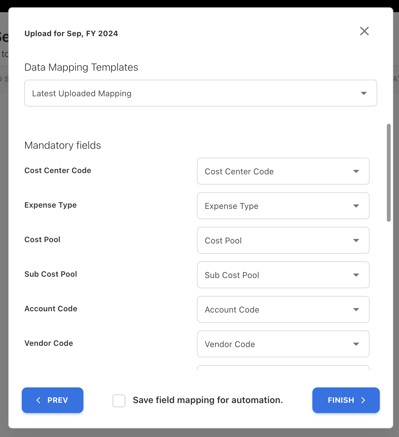Click the bold Expense Type field label
This screenshot has width=399, height=437.
tap(51, 205)
